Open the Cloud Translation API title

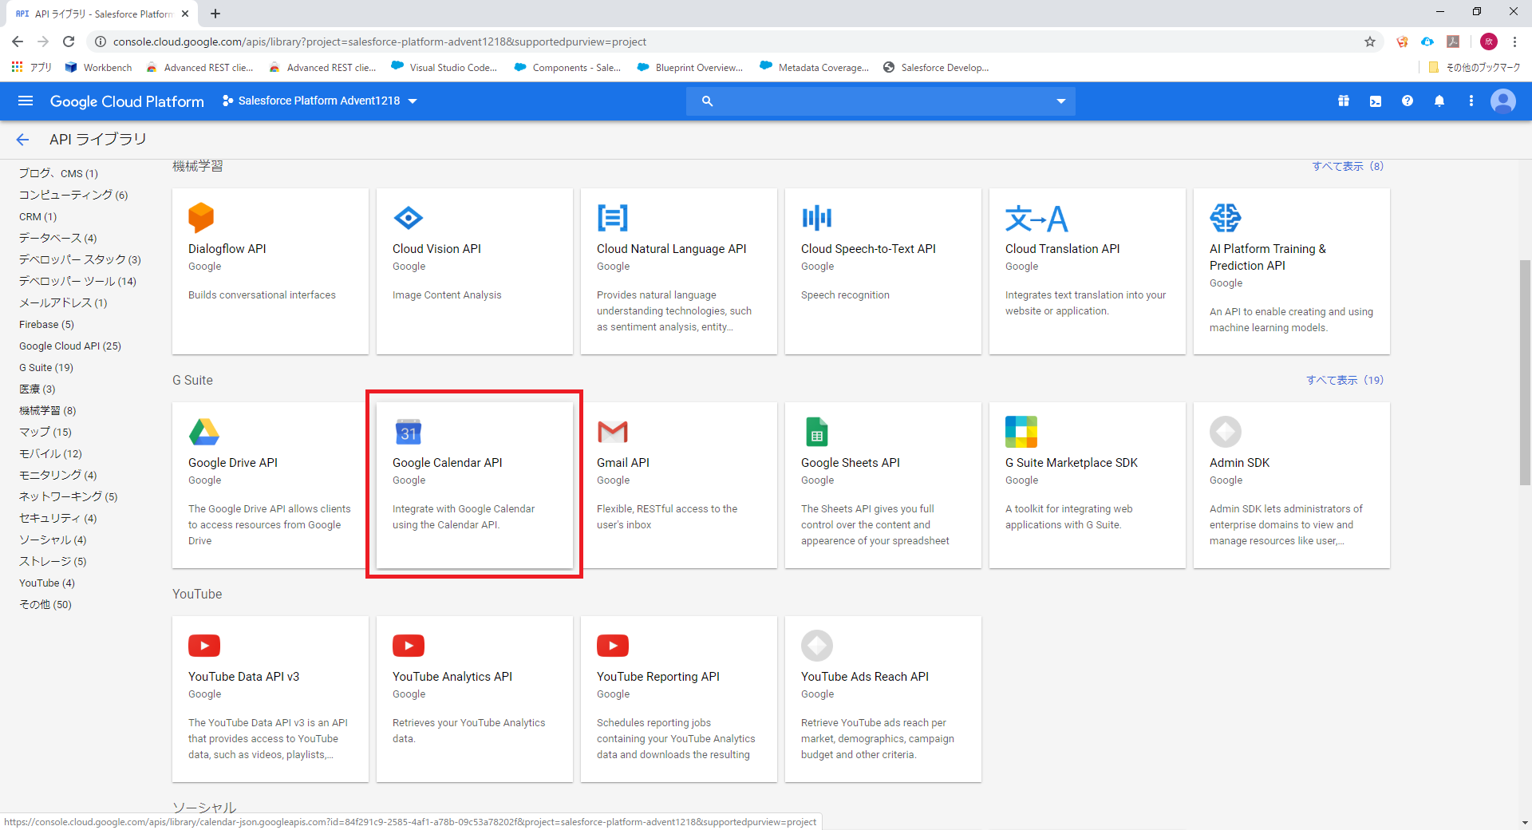pyautogui.click(x=1063, y=249)
